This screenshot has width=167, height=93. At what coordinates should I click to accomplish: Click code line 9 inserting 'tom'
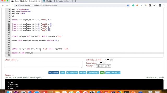coord(32,20)
